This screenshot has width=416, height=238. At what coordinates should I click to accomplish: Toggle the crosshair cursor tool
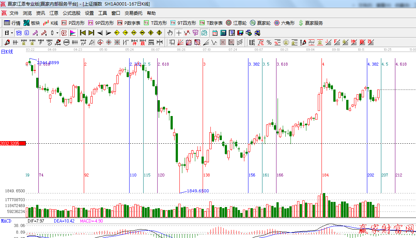[x=179, y=33]
